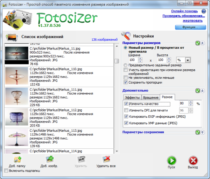Click the Add folder (Доб. папку) icon
210x179 pixels.
(x=17, y=159)
